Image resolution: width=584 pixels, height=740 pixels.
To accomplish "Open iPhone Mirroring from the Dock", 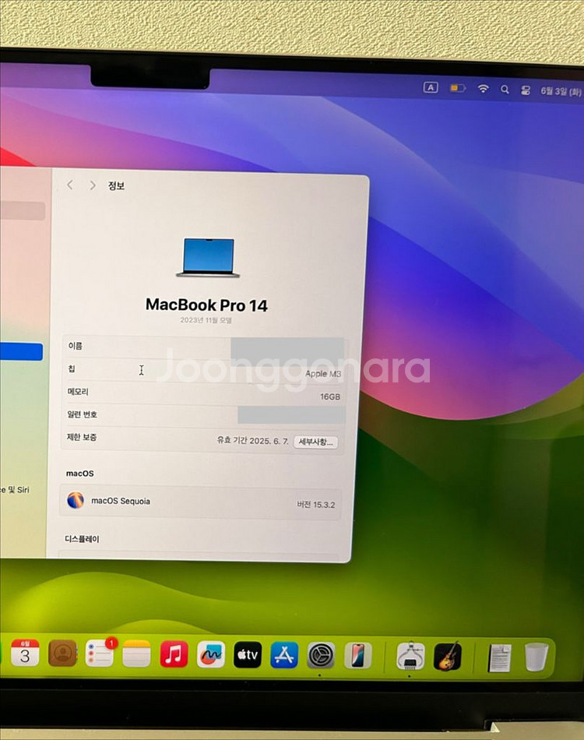I will tap(358, 656).
